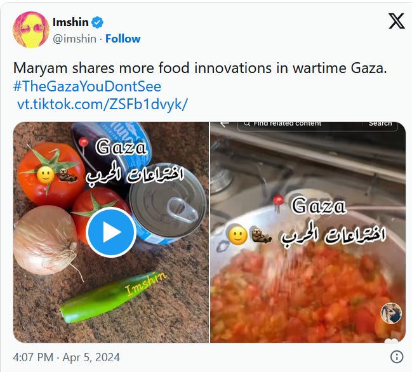Click the red pin emoji on left thumbnail
This screenshot has height=372, width=412.
coord(84,144)
